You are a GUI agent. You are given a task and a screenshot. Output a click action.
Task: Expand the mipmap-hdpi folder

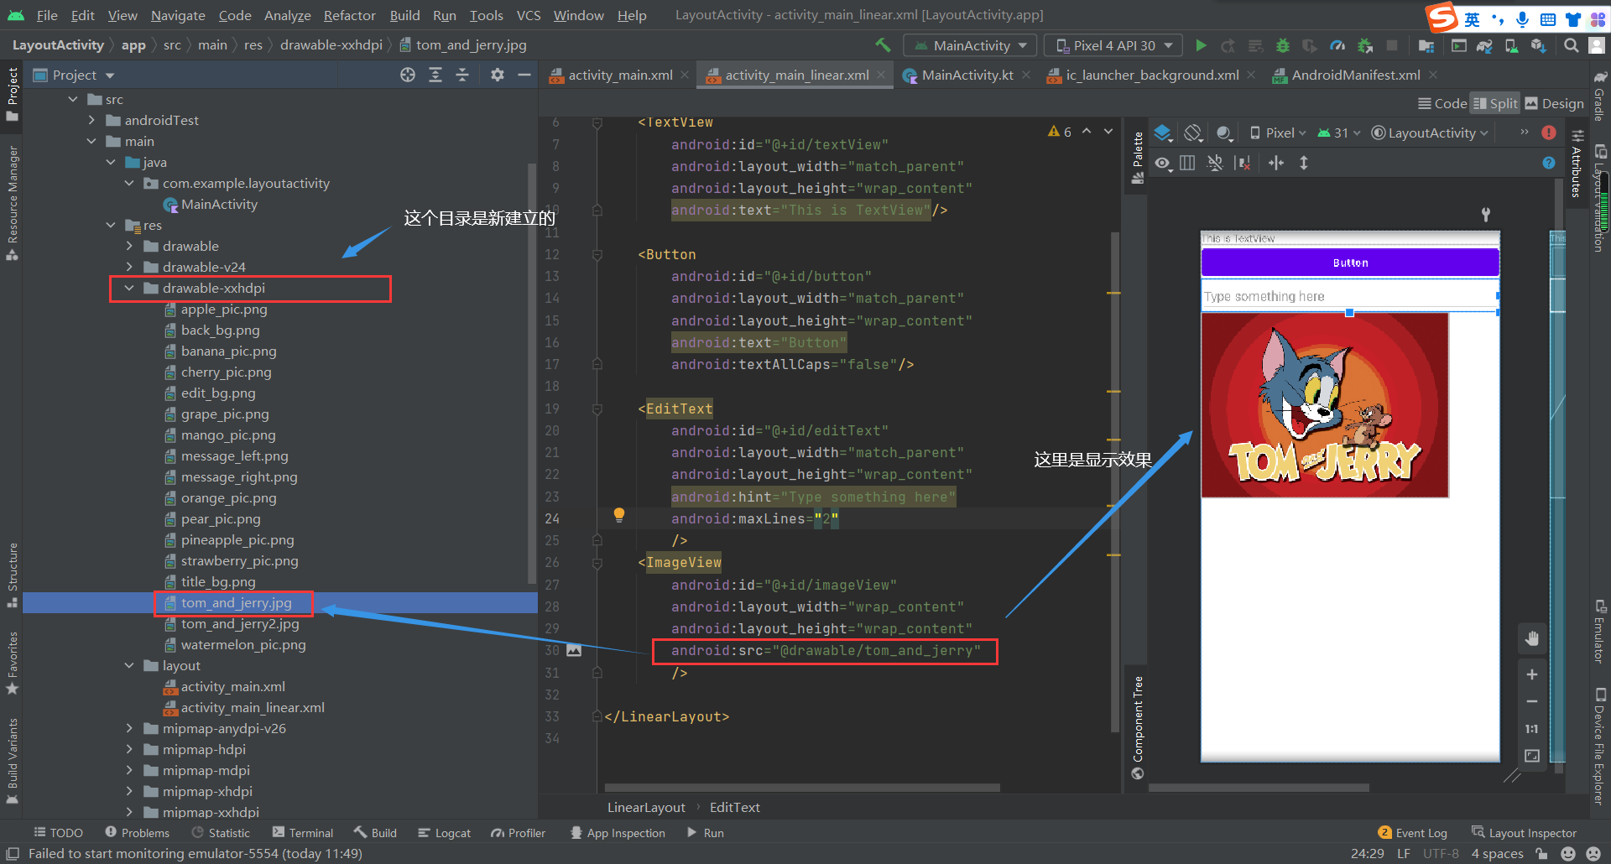click(x=129, y=749)
